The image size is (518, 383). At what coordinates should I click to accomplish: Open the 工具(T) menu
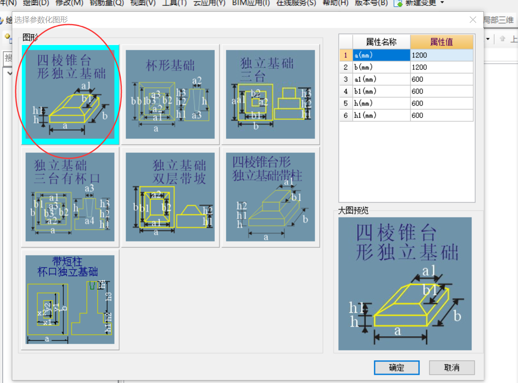point(175,3)
